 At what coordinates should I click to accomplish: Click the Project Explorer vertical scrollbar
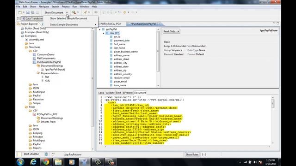pos(92,78)
